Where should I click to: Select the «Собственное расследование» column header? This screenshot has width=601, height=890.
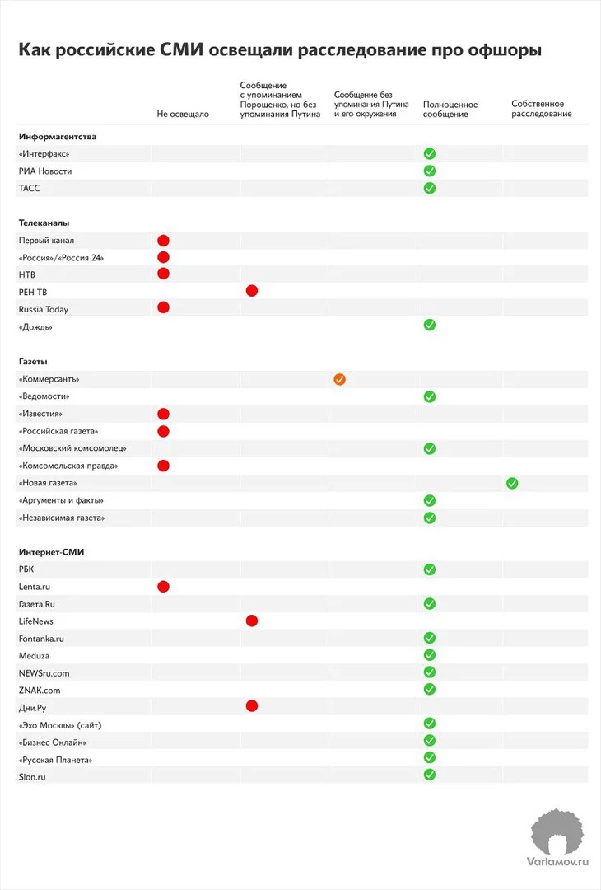pos(541,109)
